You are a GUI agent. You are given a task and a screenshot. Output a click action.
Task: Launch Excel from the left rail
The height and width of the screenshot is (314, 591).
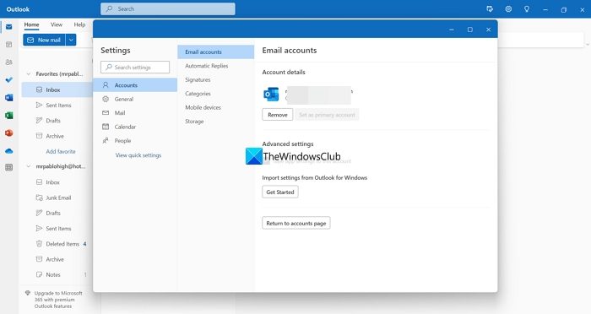pos(9,115)
